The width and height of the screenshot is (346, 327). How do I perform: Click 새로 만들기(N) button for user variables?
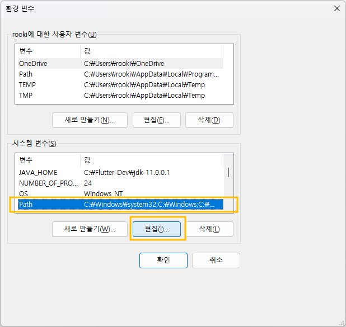tap(90, 120)
